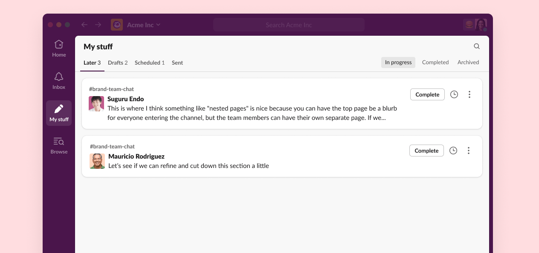
Task: Open the #brand-team-chat channel link
Action: (112, 89)
